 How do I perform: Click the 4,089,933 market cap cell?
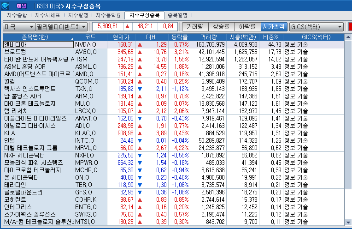[x=243, y=44]
